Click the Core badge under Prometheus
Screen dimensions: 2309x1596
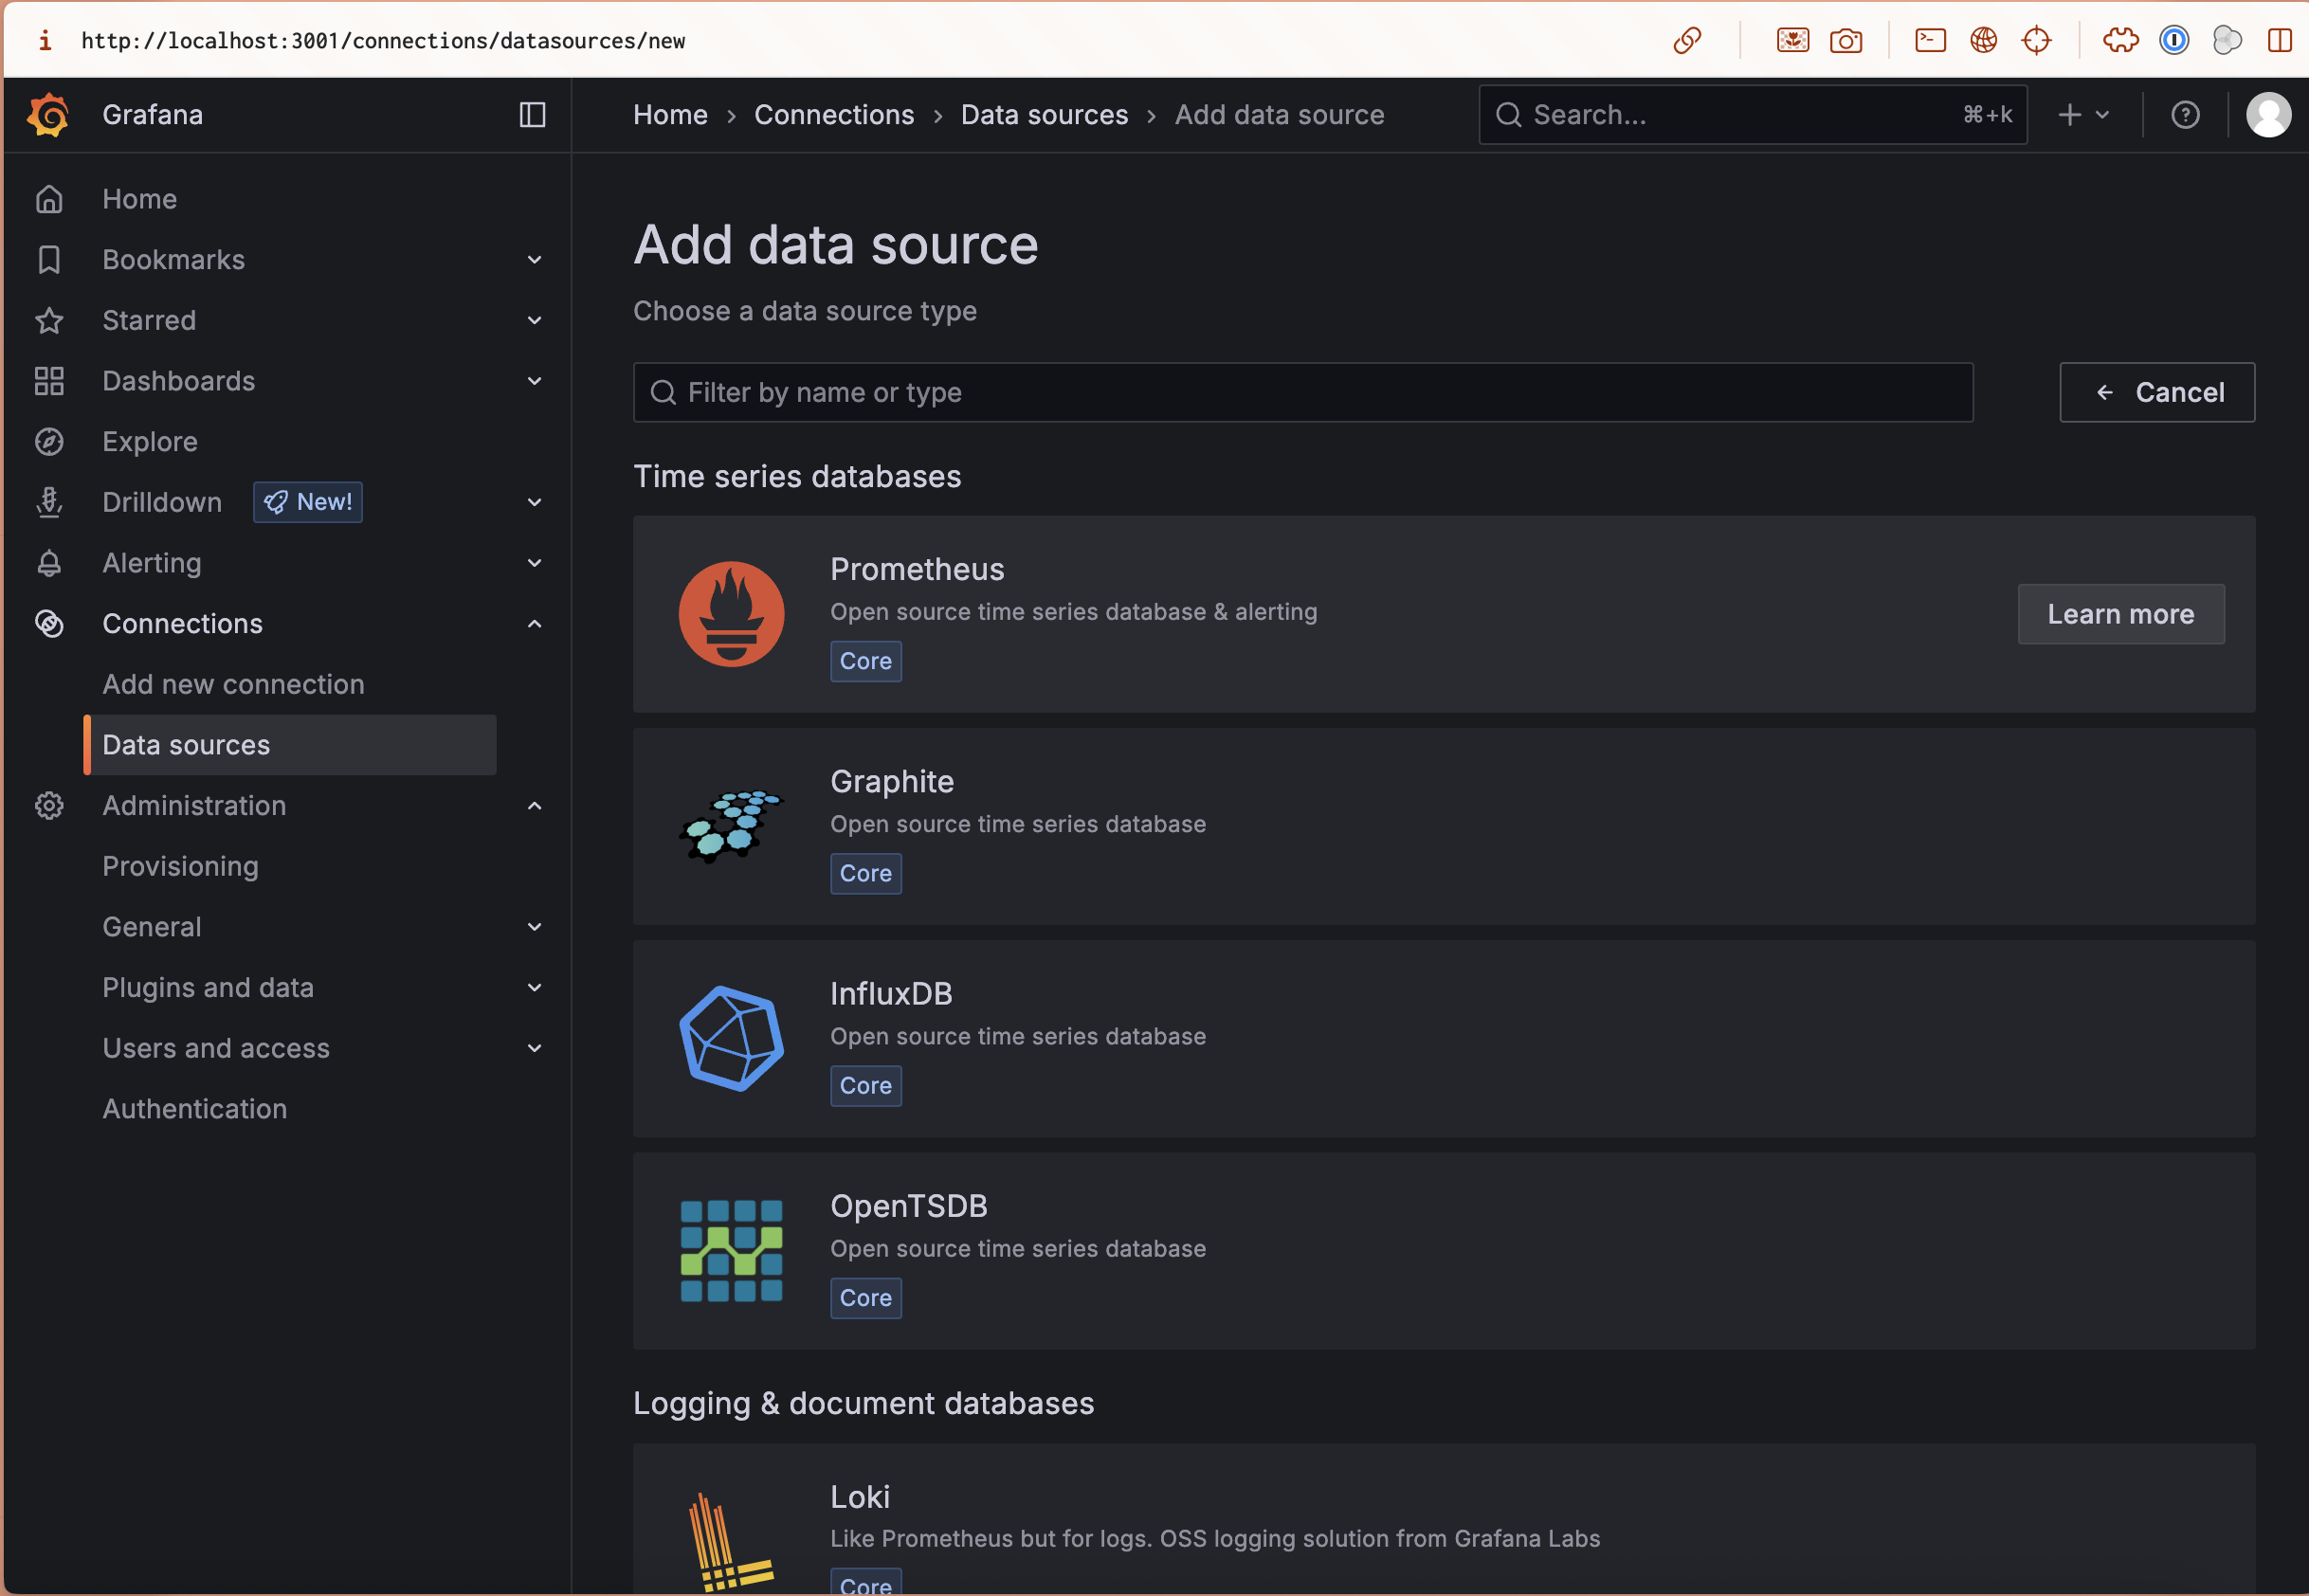click(x=866, y=661)
